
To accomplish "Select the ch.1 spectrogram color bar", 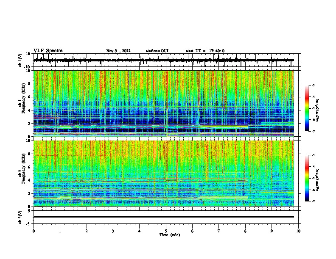I will click(x=307, y=108).
